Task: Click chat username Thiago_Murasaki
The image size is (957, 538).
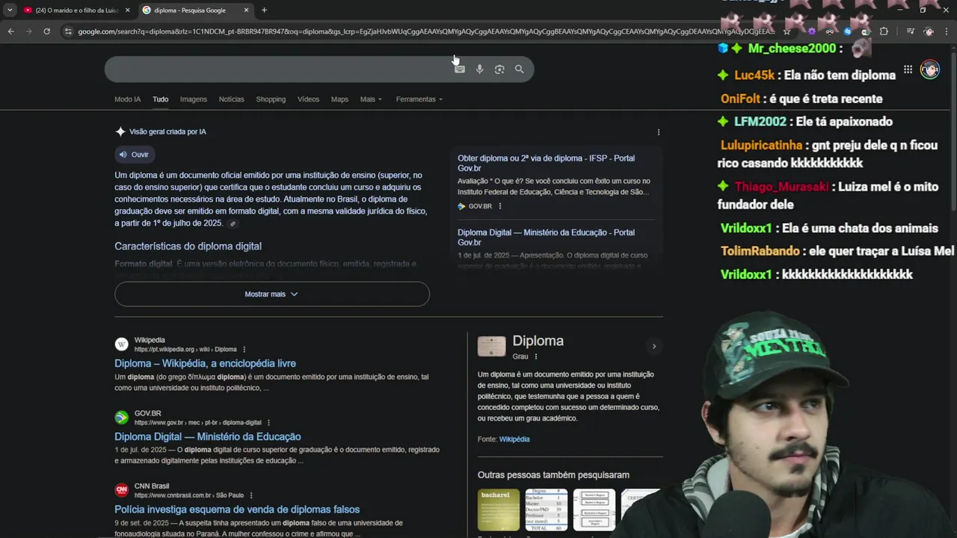Action: coord(781,187)
